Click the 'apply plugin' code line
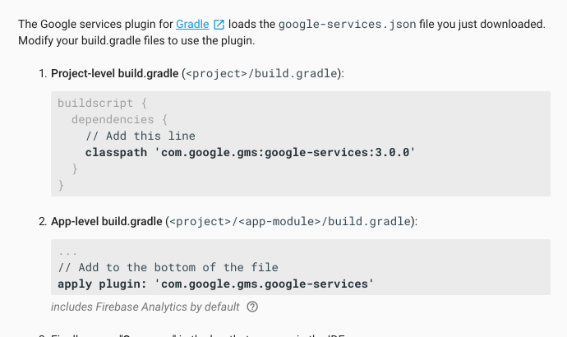Screen dimensions: 567x337 (215, 284)
